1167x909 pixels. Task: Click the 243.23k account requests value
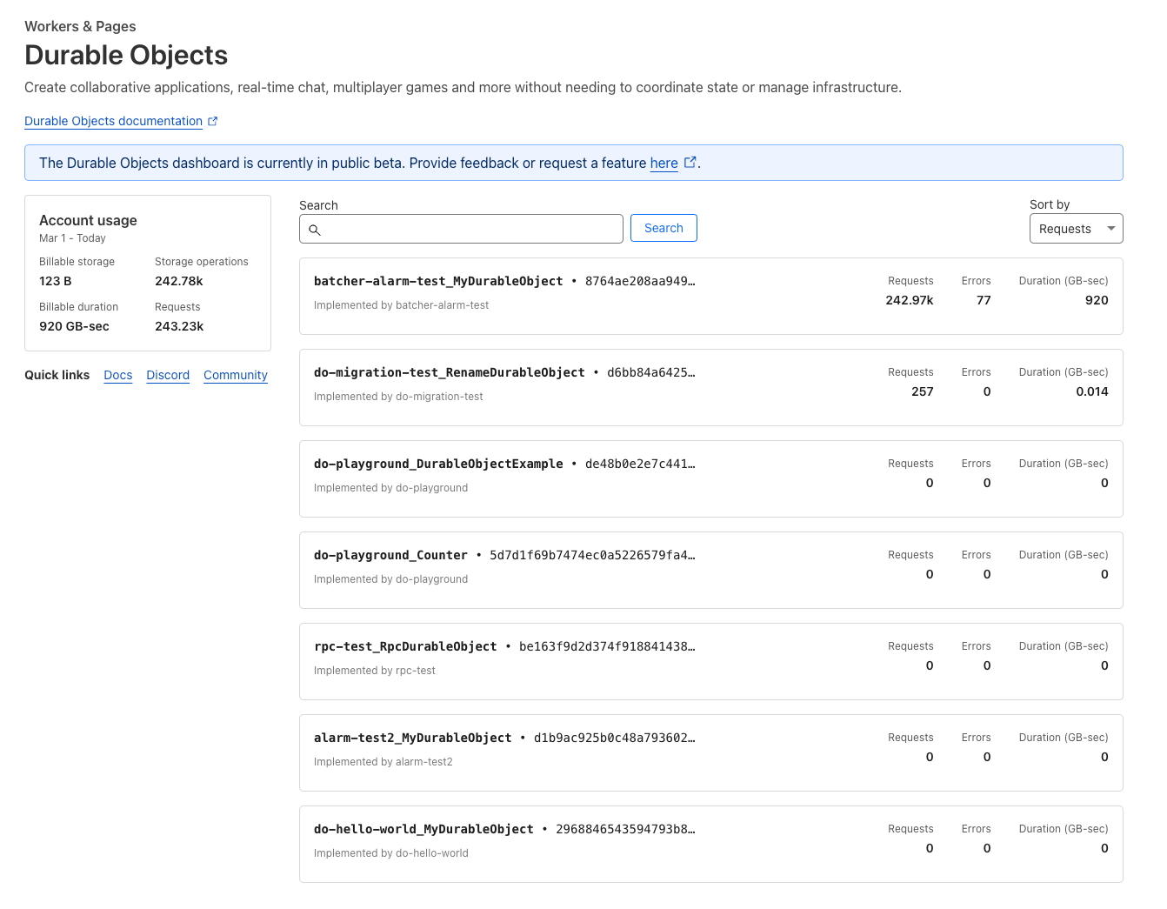coord(179,326)
